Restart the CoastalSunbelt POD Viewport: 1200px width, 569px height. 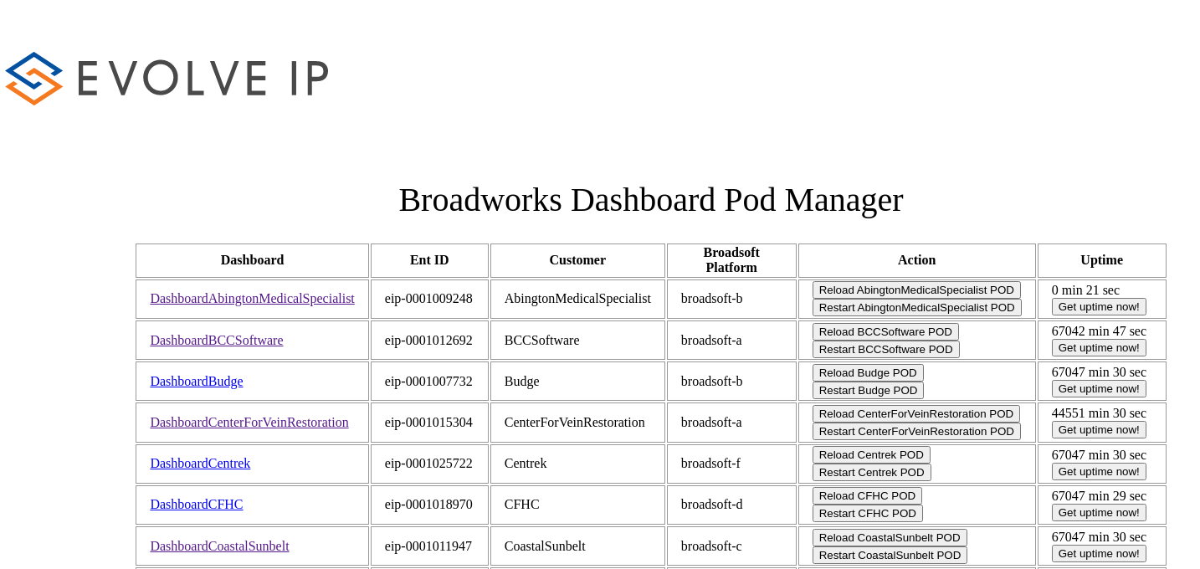(890, 556)
